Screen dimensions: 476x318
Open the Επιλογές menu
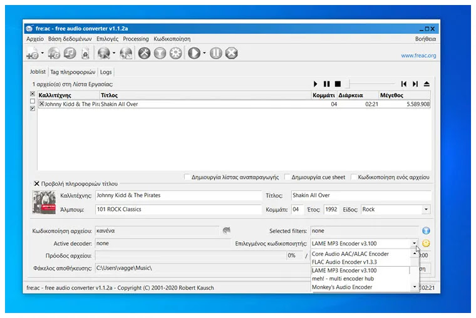[x=107, y=39]
